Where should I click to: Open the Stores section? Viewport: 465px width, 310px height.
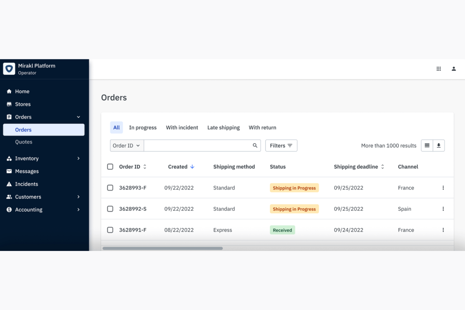tap(23, 104)
